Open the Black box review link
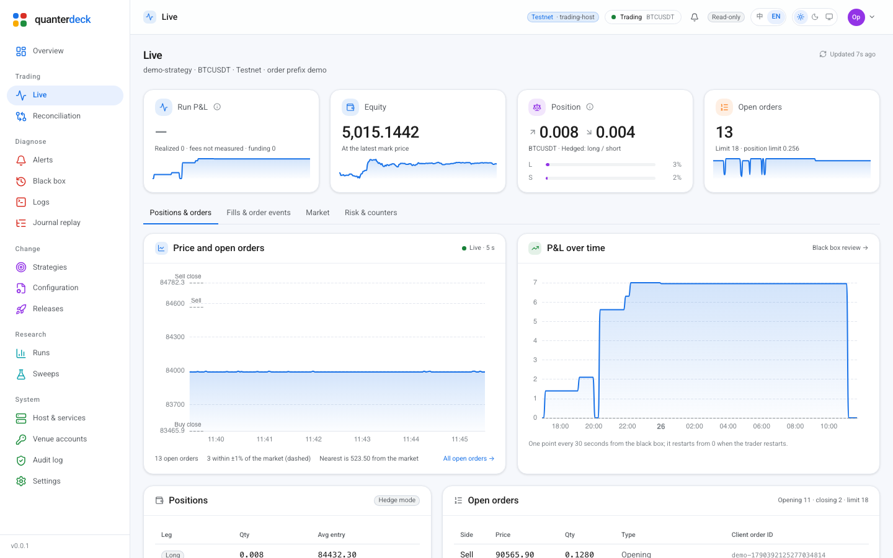 point(840,248)
